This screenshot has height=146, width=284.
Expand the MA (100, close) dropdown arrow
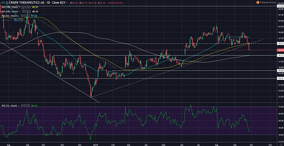tap(20, 7)
